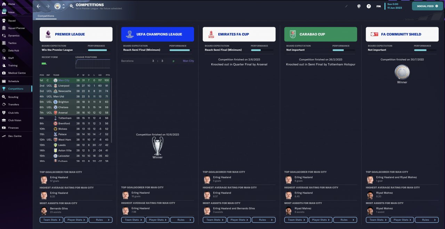
Task: Expand Rules under Premier League
Action: (x=100, y=220)
